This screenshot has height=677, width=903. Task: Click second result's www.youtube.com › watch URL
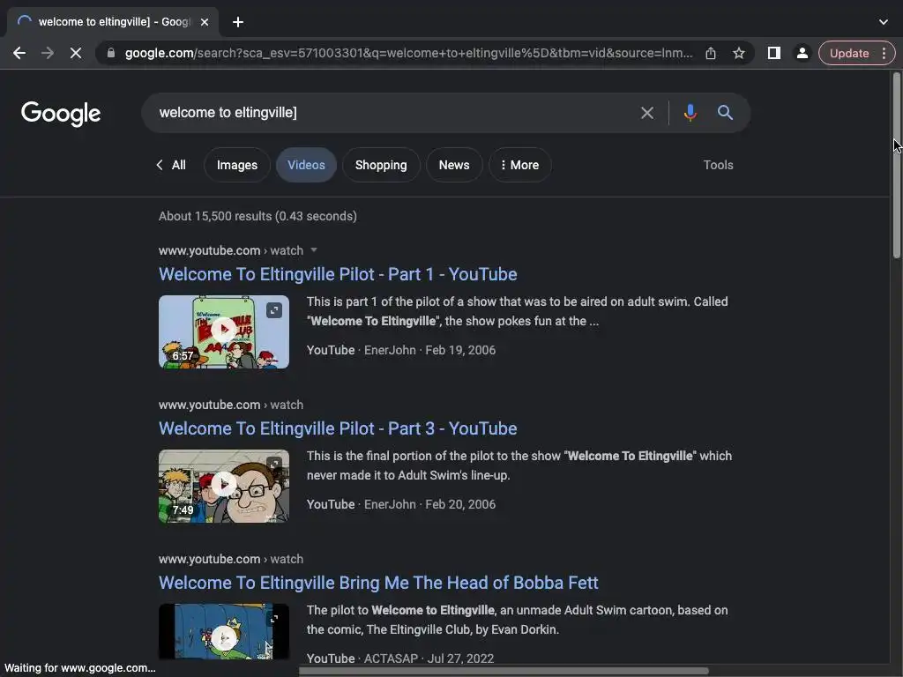click(230, 405)
